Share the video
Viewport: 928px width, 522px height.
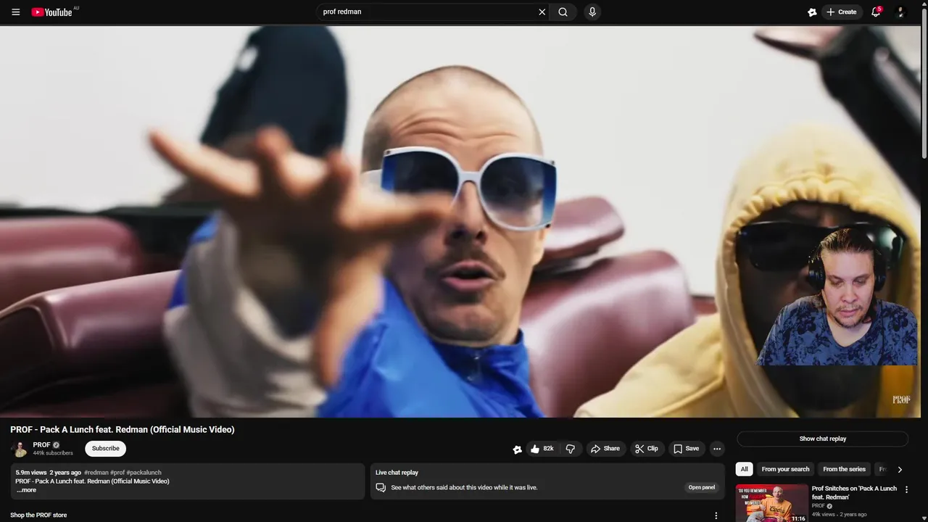click(605, 449)
